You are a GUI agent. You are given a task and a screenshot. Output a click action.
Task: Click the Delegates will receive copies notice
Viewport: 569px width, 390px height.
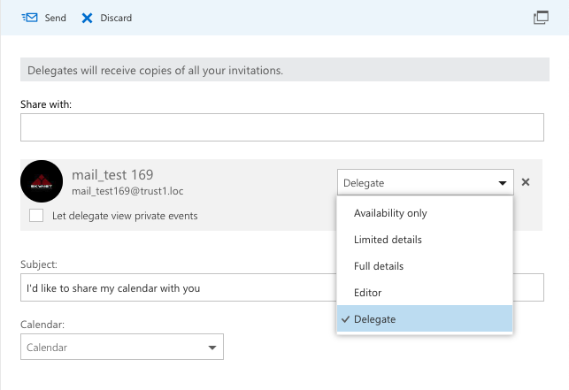click(285, 69)
